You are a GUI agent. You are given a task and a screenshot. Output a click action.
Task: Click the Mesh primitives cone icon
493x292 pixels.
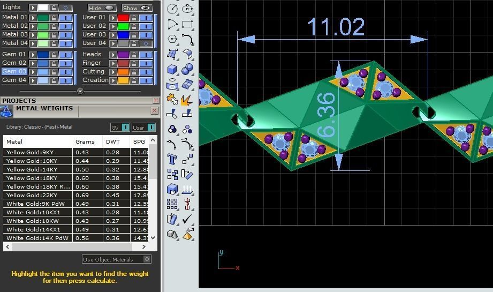pyautogui.click(x=172, y=235)
